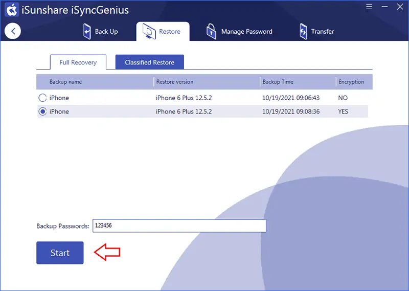Click the Backup Time column header

(278, 82)
